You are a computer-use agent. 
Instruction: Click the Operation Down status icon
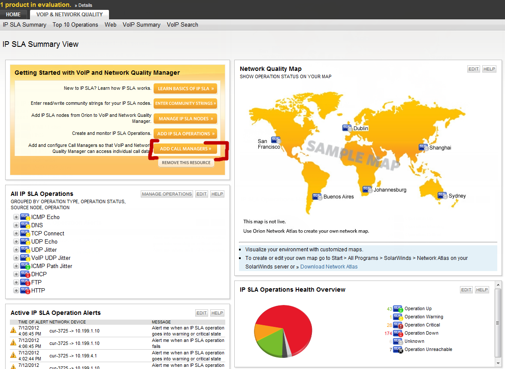[x=398, y=333]
